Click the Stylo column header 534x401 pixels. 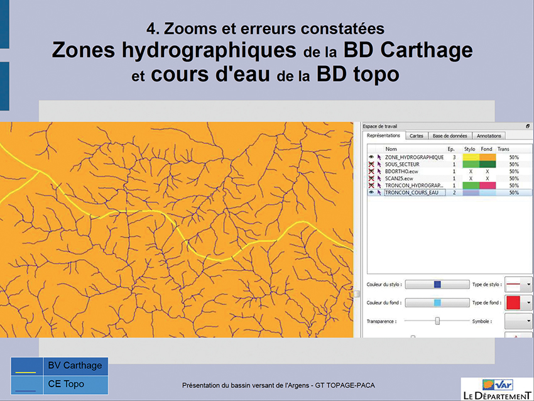coord(470,149)
